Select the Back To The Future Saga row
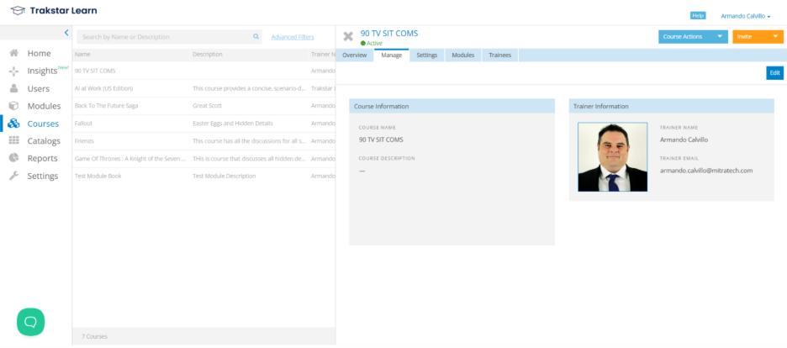Viewport: 787px width, 348px height. 203,106
